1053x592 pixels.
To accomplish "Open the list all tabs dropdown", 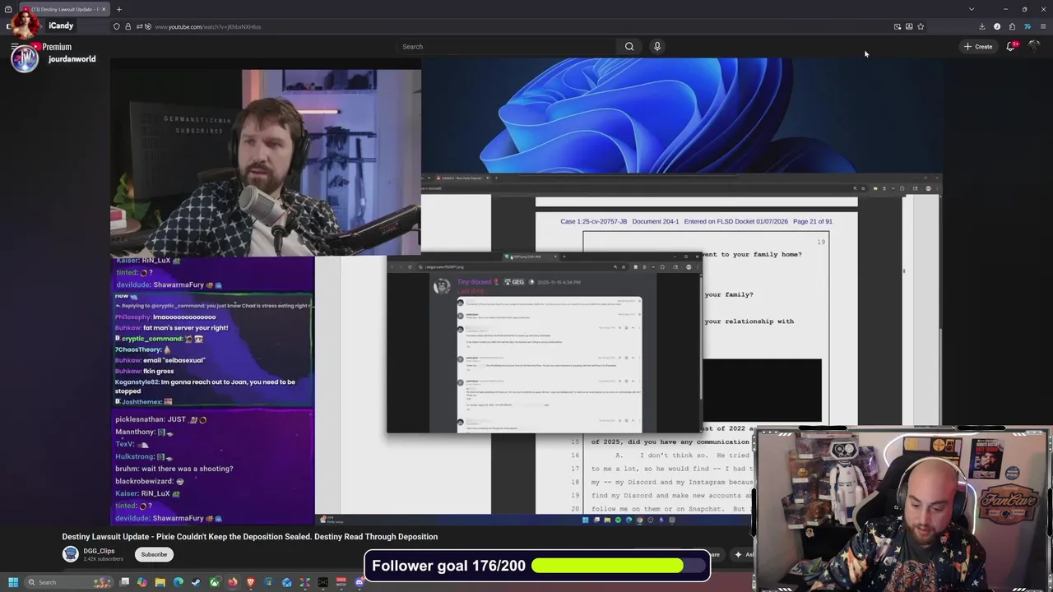I will [972, 9].
